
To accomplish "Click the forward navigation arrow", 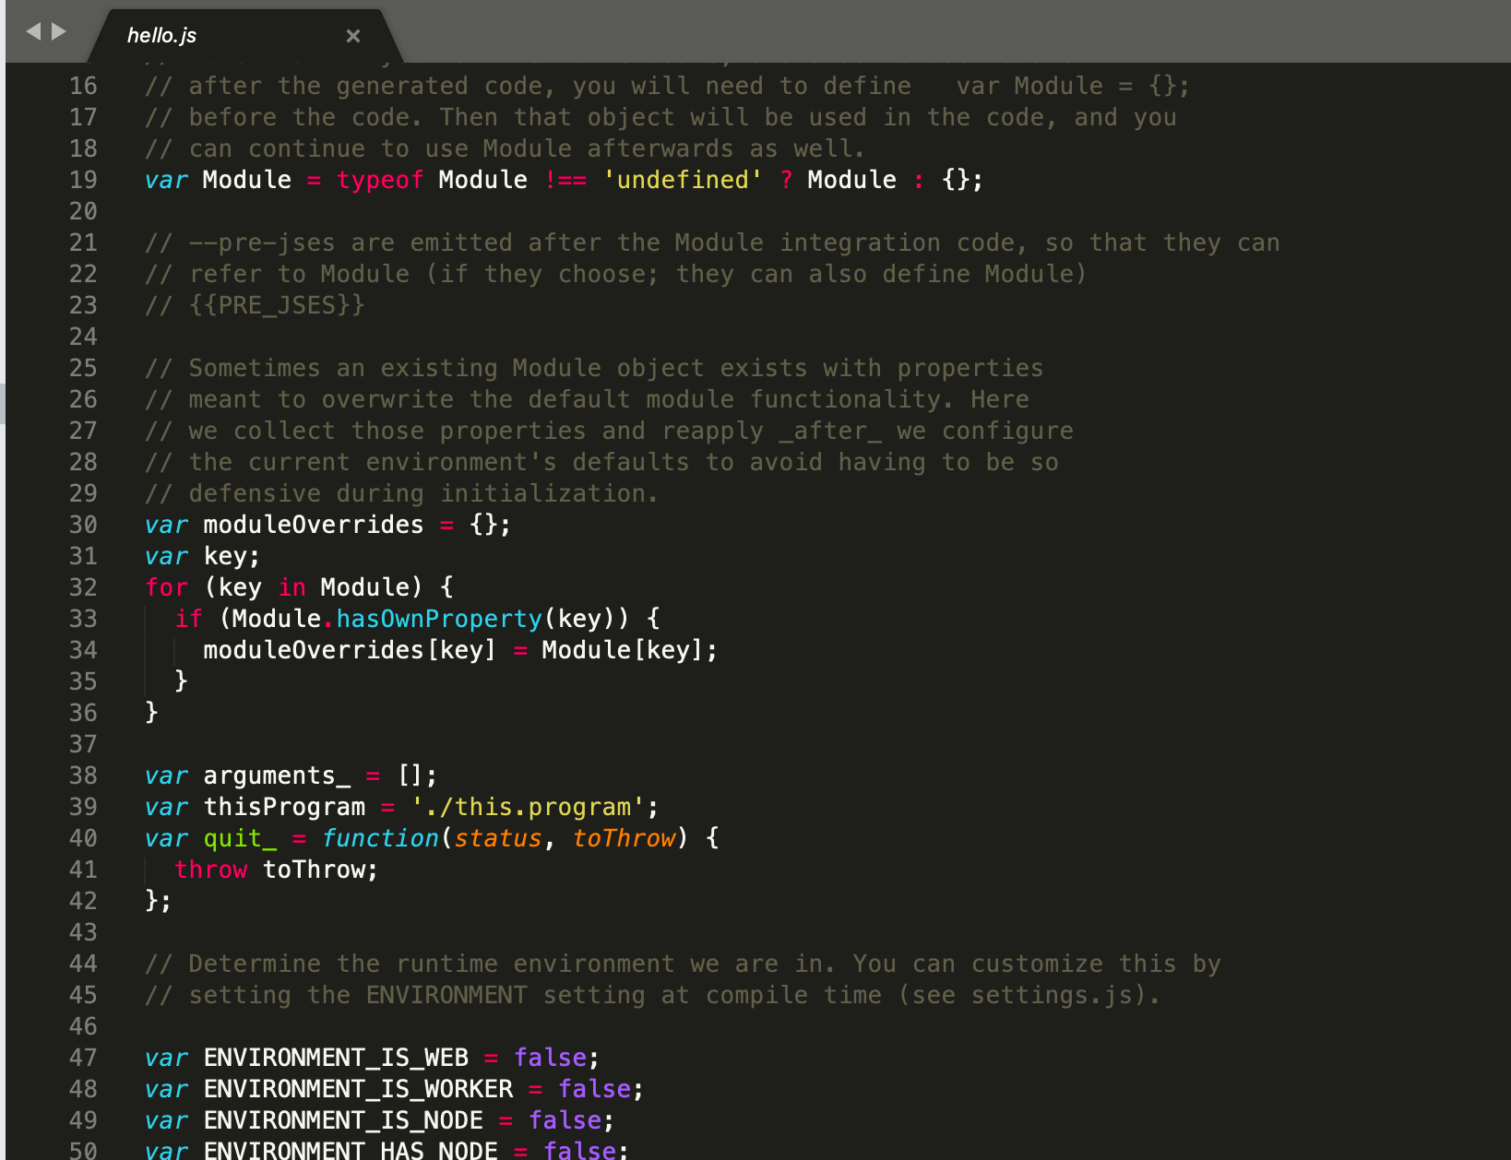I will pos(58,30).
